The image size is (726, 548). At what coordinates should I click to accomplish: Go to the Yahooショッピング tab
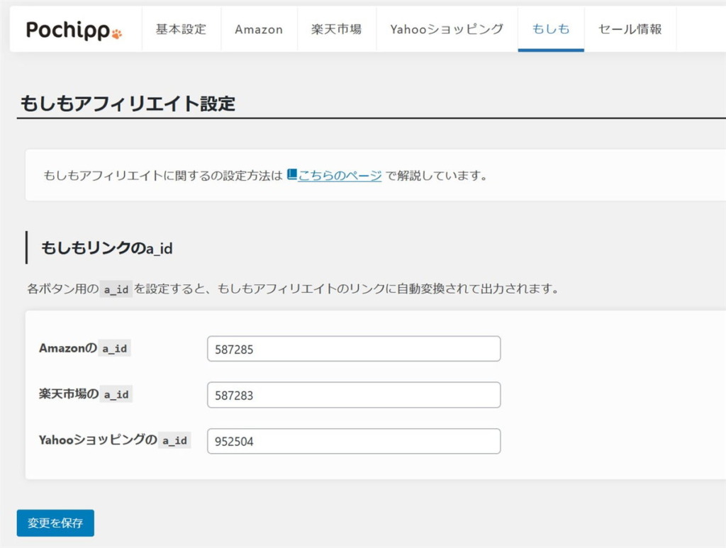447,29
